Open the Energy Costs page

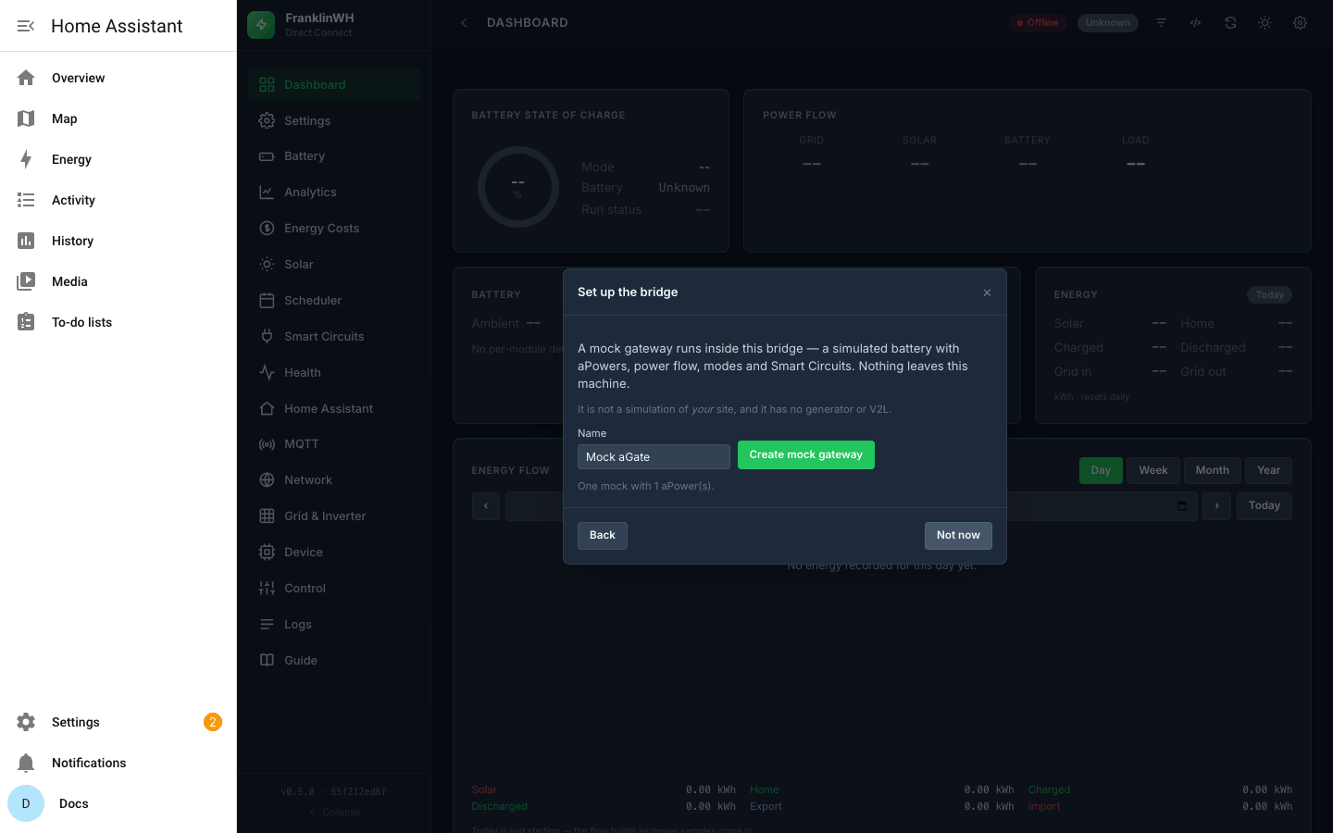pyautogui.click(x=334, y=229)
